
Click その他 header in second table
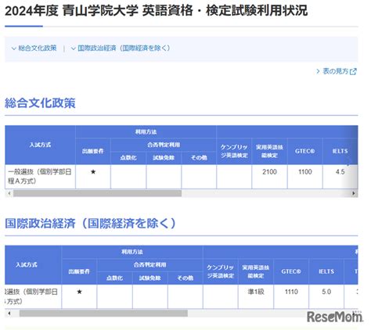pyautogui.click(x=185, y=278)
